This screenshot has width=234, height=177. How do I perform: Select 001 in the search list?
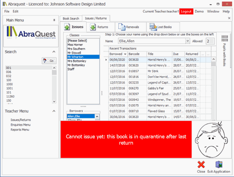coord(29,68)
